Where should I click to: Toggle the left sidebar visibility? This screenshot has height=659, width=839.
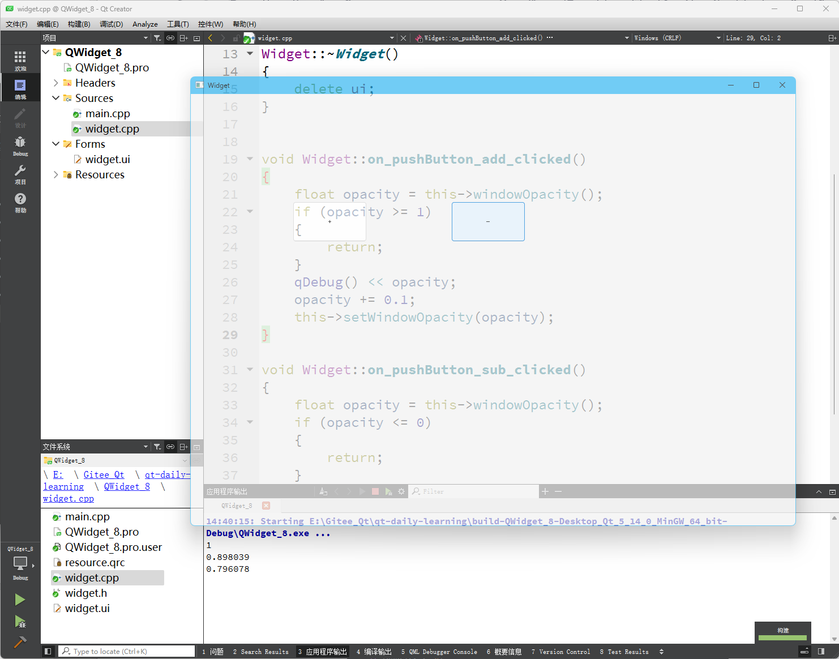48,652
